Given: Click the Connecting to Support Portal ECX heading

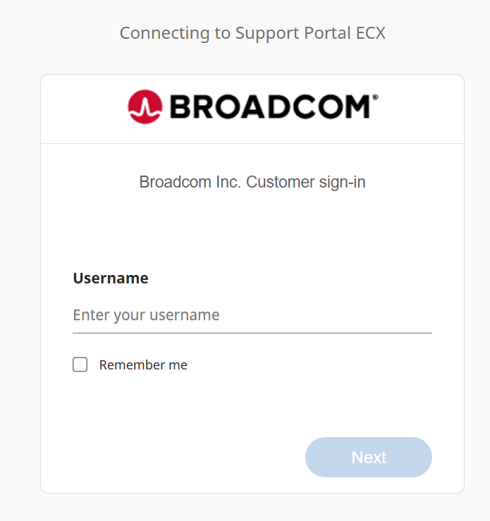Looking at the screenshot, I should click(252, 33).
